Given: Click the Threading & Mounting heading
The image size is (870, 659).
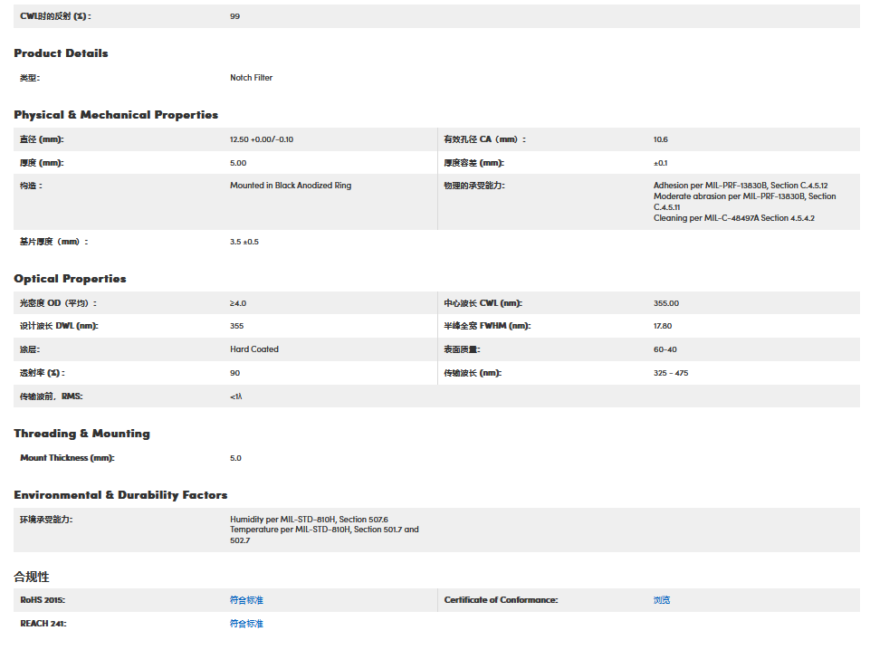Looking at the screenshot, I should pyautogui.click(x=81, y=434).
